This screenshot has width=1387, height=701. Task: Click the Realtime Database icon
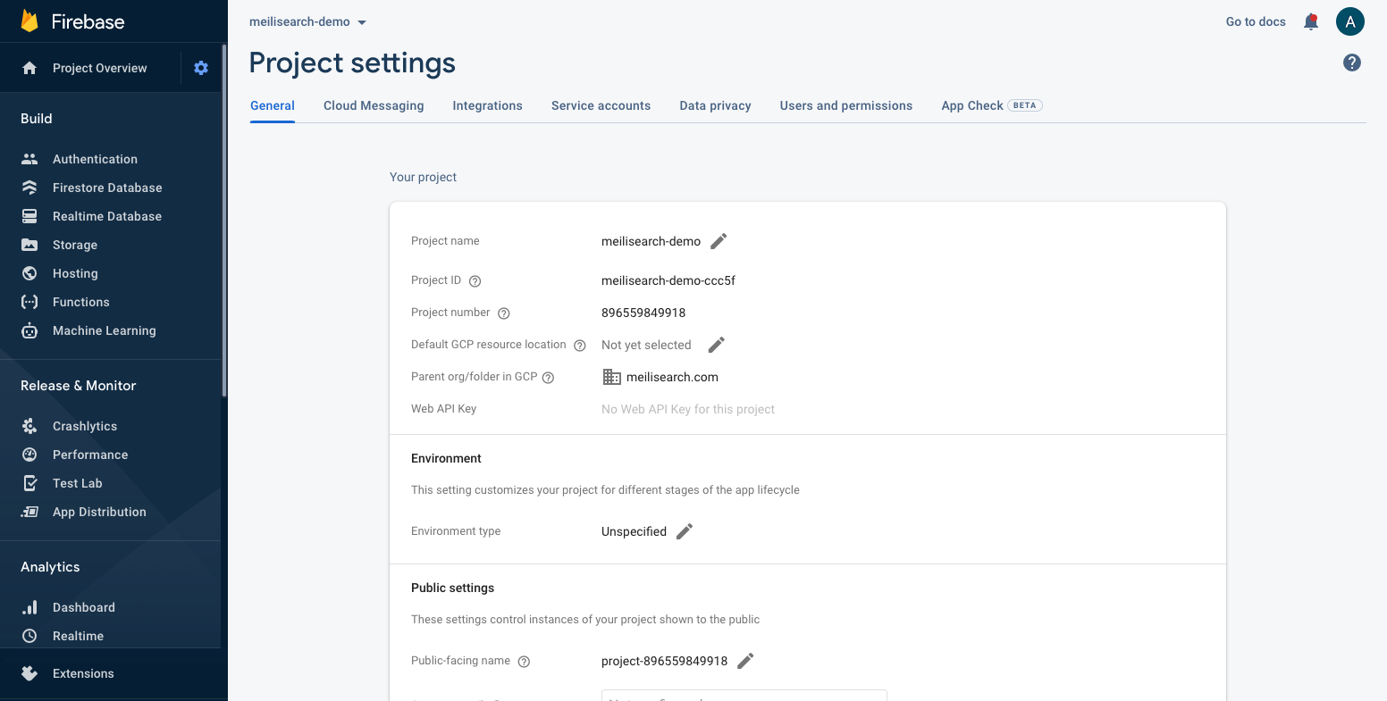point(29,216)
